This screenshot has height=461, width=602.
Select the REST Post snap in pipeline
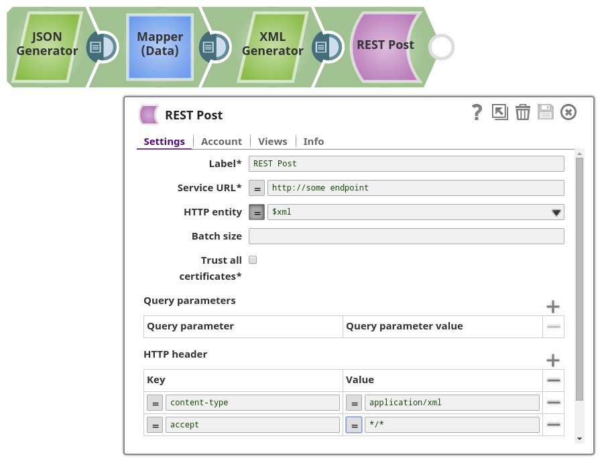click(x=385, y=45)
